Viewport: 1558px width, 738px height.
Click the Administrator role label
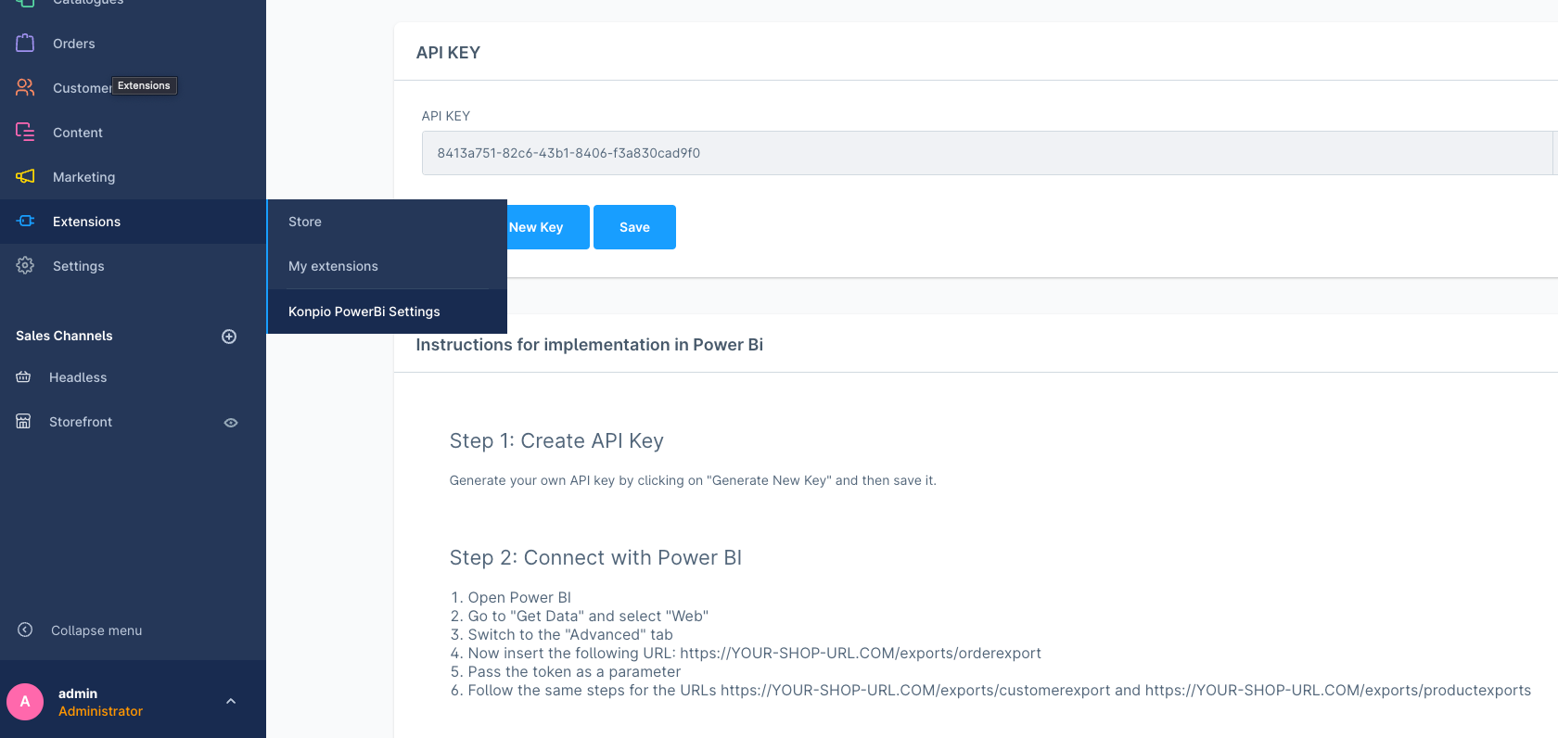(x=100, y=711)
